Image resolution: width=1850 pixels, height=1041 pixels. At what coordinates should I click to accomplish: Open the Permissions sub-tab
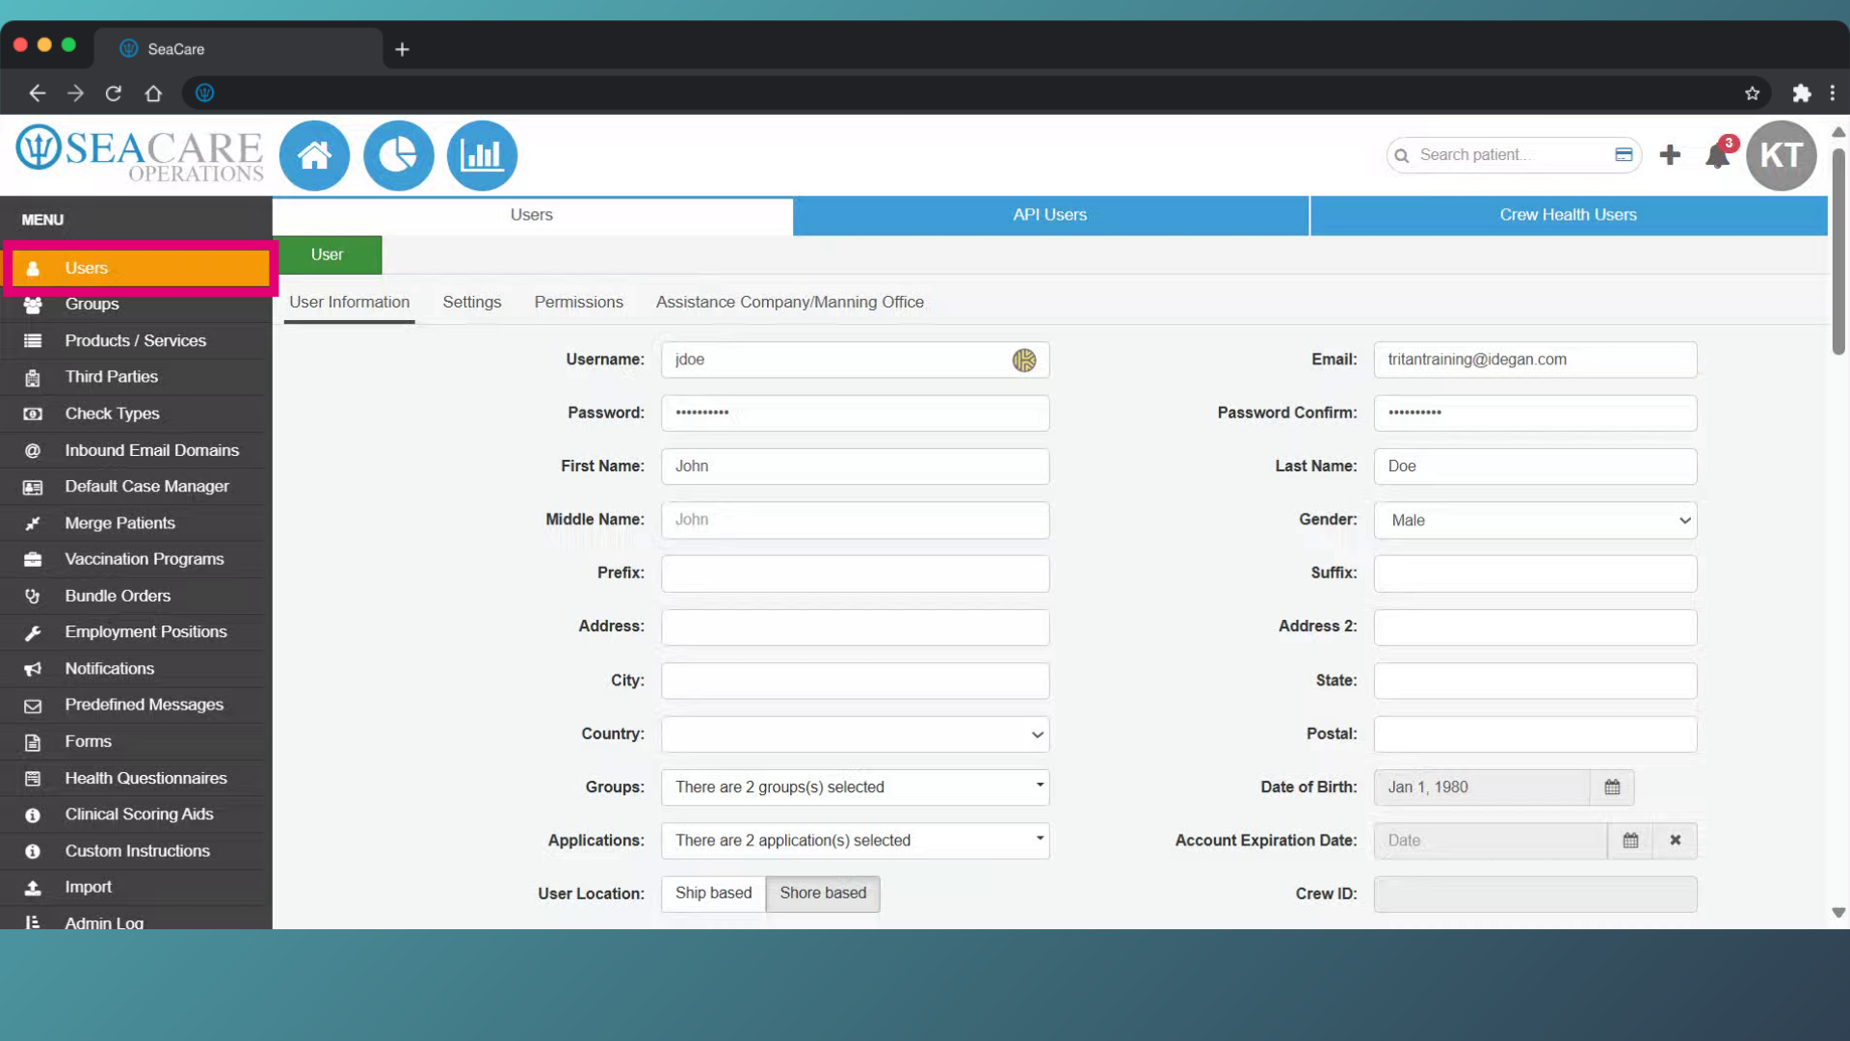pyautogui.click(x=579, y=303)
